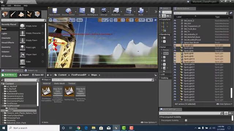This screenshot has width=234, height=131.
Task: Collapse the FirstPersonBP folder
Action: (x=3, y=106)
